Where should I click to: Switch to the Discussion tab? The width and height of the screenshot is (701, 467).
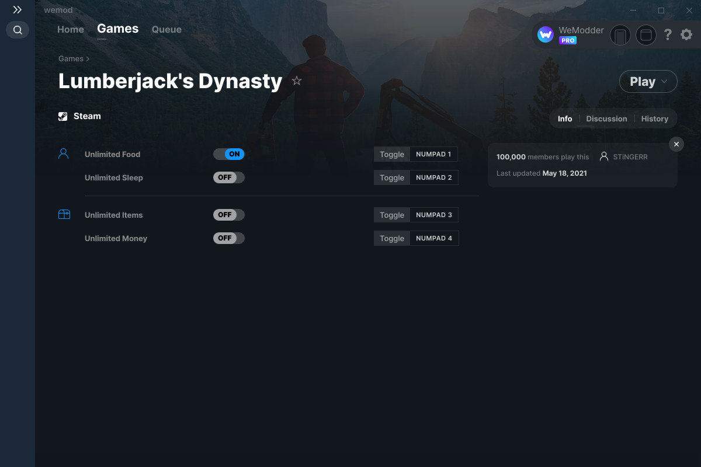(x=606, y=119)
